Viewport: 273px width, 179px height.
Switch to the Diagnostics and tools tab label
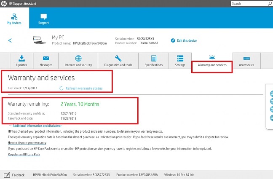(118, 65)
